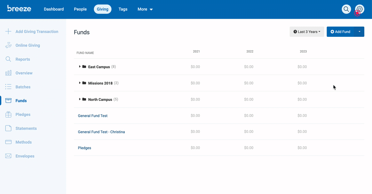
Task: Click the Add Fund button
Action: coord(340,32)
